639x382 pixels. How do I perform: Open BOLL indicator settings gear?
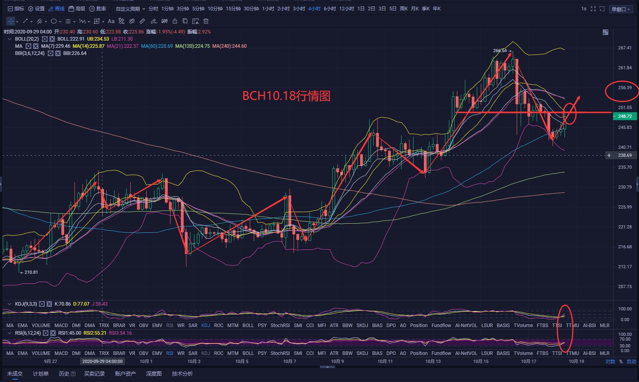coord(45,39)
